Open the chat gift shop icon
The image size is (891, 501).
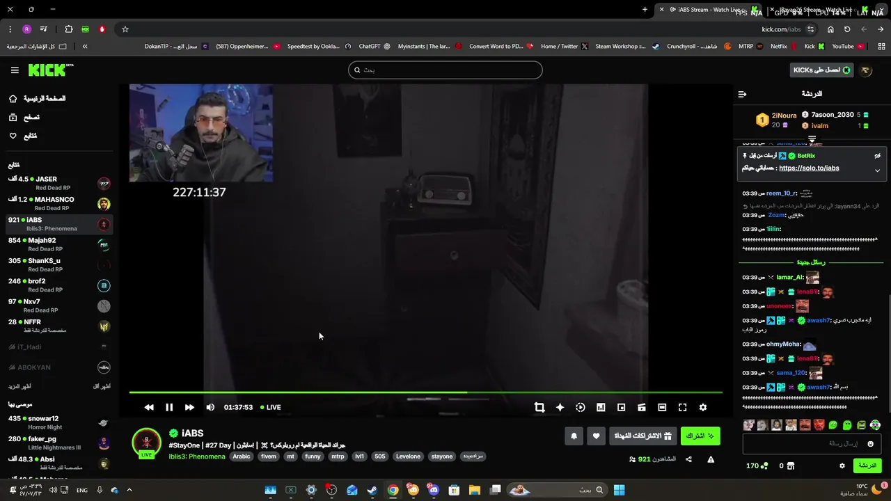[791, 466]
